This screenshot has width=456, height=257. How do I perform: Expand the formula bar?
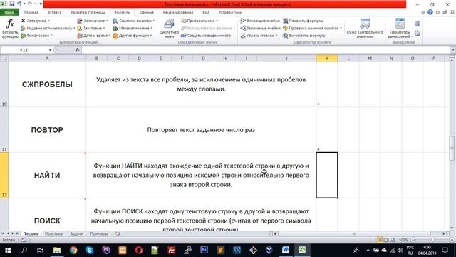click(x=453, y=50)
